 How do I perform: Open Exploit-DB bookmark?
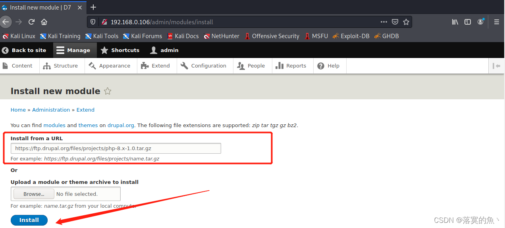tap(351, 36)
